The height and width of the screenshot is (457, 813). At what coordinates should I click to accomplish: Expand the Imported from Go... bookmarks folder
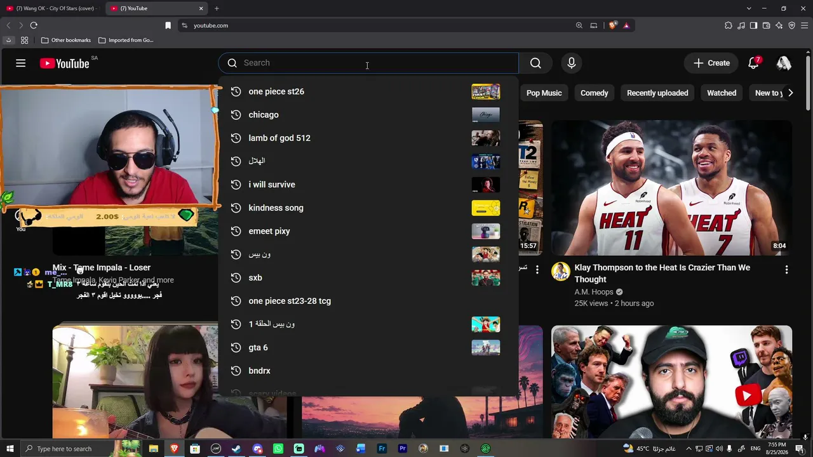tap(126, 40)
